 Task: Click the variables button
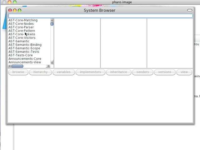click(64, 72)
